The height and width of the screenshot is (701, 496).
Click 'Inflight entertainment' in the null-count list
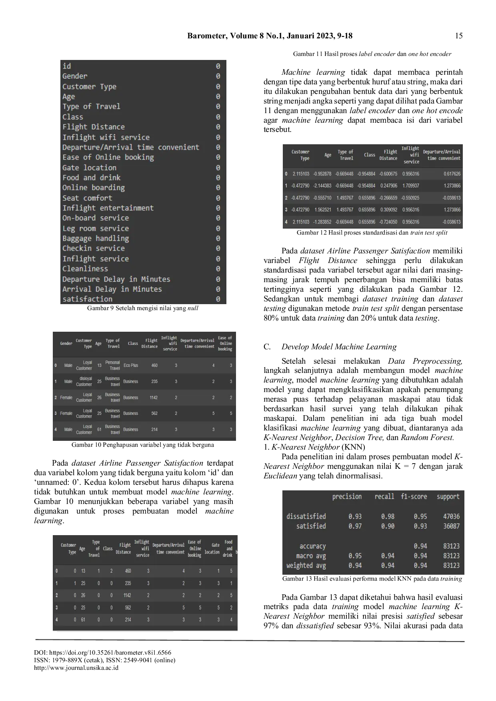(x=108, y=208)
